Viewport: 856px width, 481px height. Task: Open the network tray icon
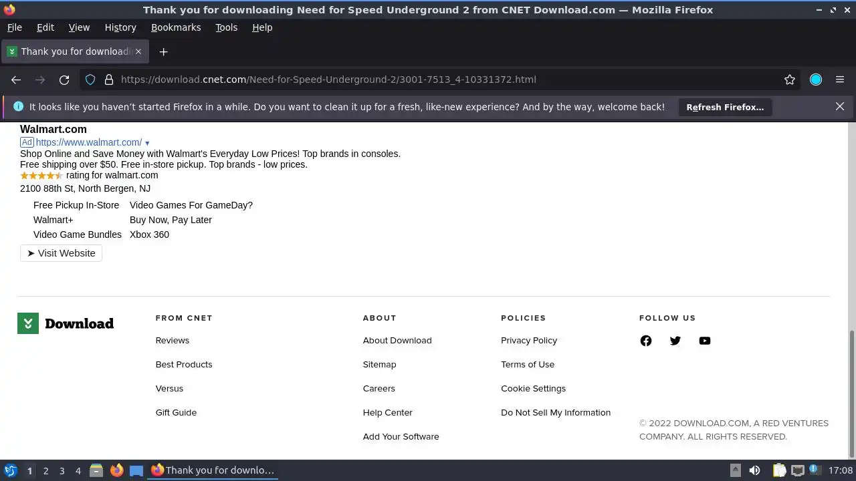(798, 470)
